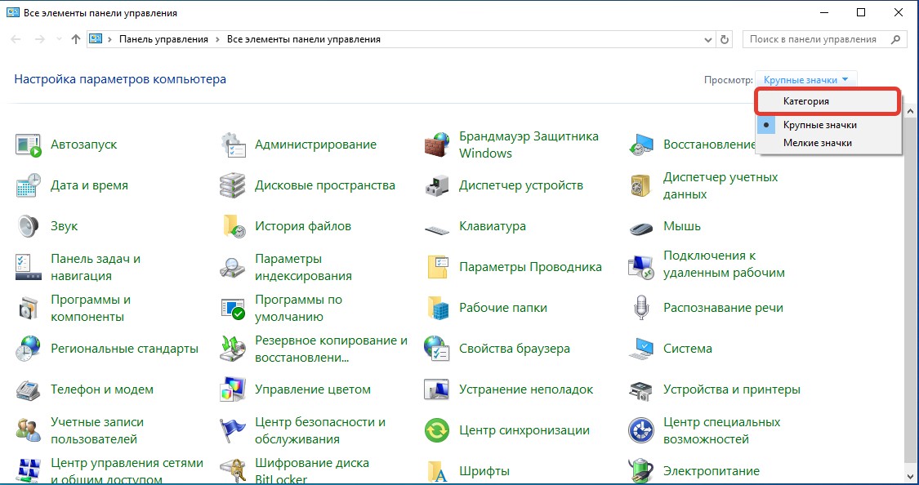The image size is (919, 485).
Task: Open the Центр синхронизации green icon
Action: (437, 430)
